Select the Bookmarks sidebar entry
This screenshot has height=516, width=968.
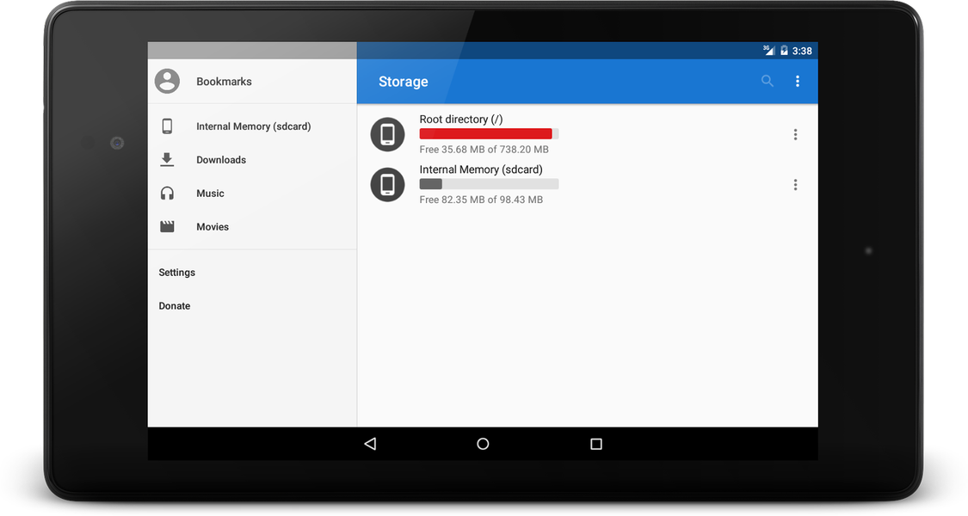(224, 80)
